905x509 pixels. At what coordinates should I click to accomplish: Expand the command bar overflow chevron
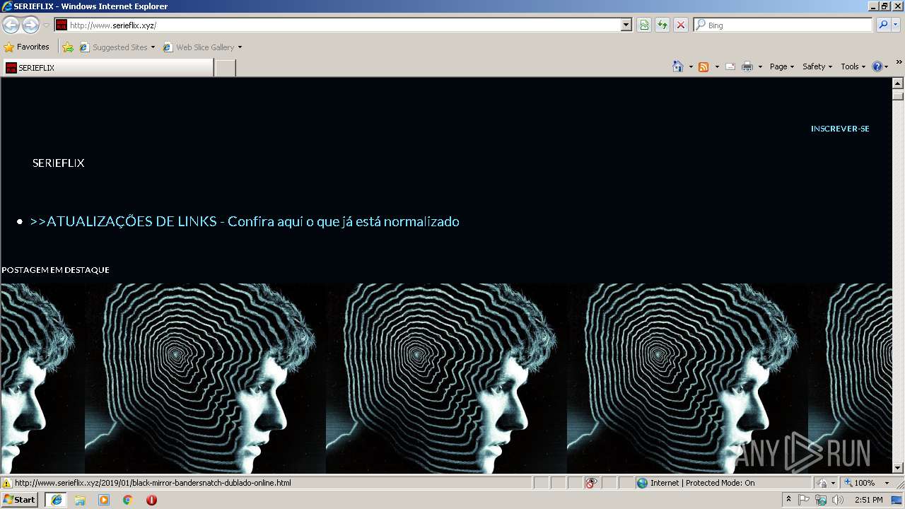[899, 62]
